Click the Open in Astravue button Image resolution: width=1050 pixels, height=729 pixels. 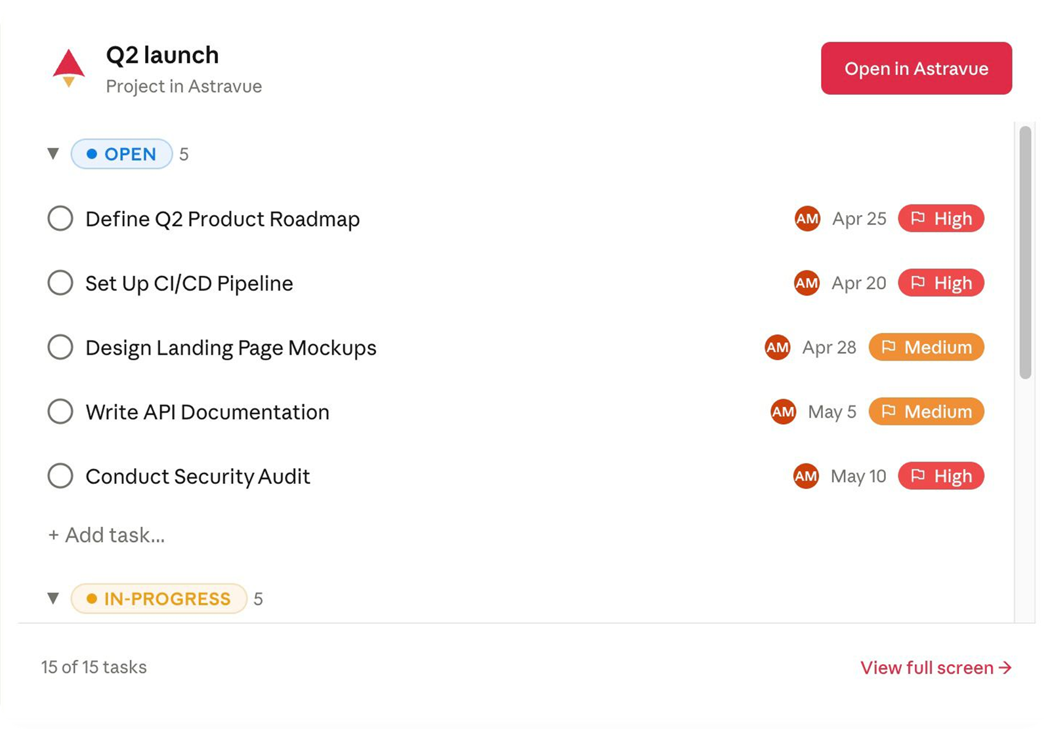tap(916, 68)
